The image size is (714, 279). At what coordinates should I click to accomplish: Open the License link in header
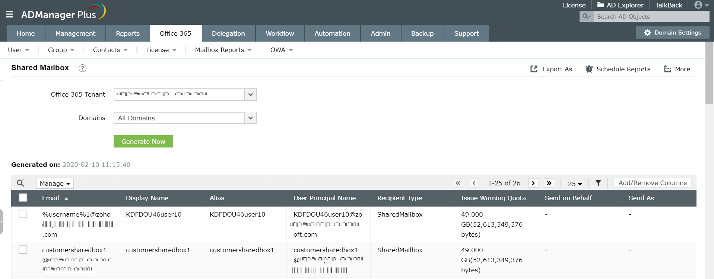click(574, 5)
